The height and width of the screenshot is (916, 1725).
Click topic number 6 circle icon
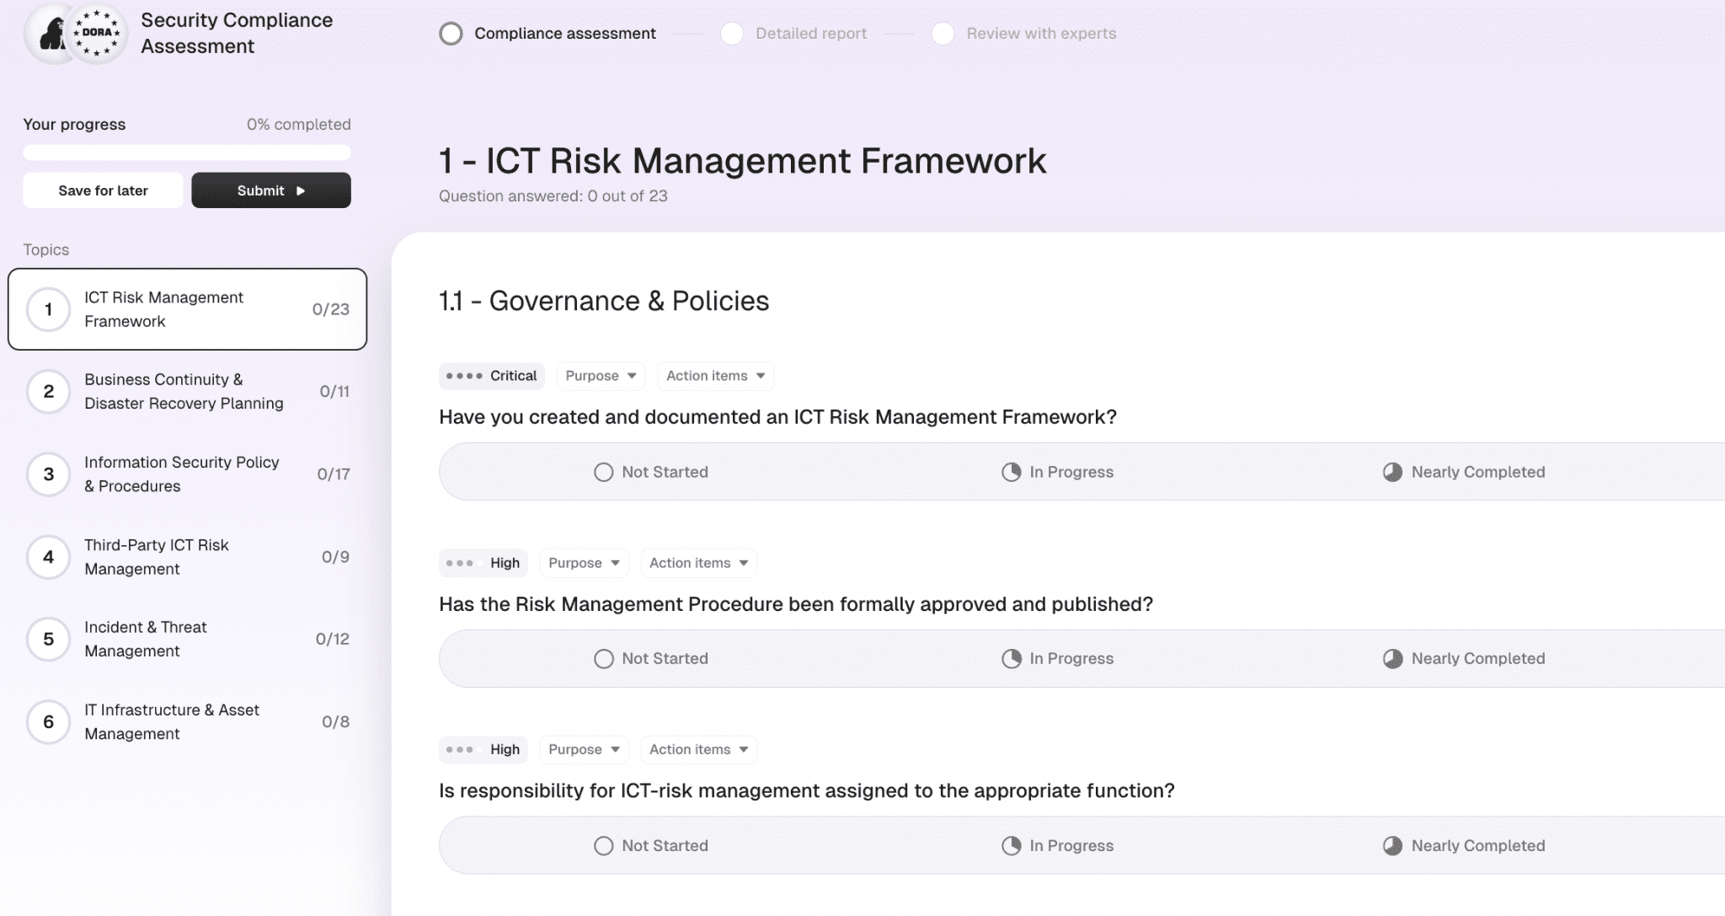pos(48,722)
